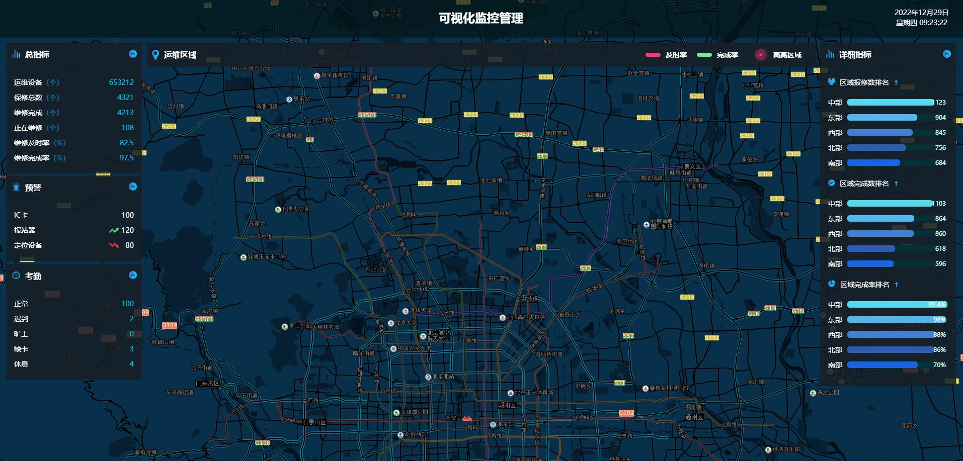963x461 pixels.
Task: Click the checkmark icon next to 区域完成数排名
Action: click(x=831, y=183)
